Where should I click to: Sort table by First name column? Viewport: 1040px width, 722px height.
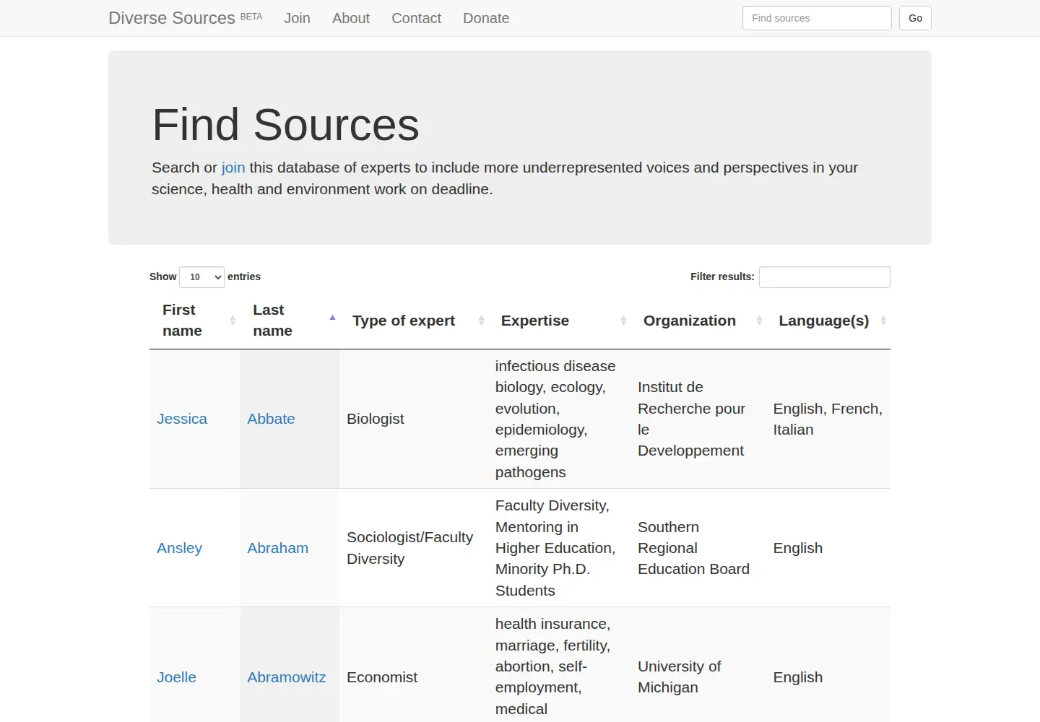pos(194,321)
